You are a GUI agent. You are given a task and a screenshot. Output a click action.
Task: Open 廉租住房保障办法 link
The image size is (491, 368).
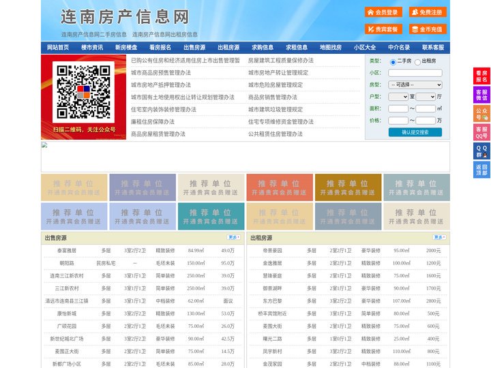click(x=153, y=122)
